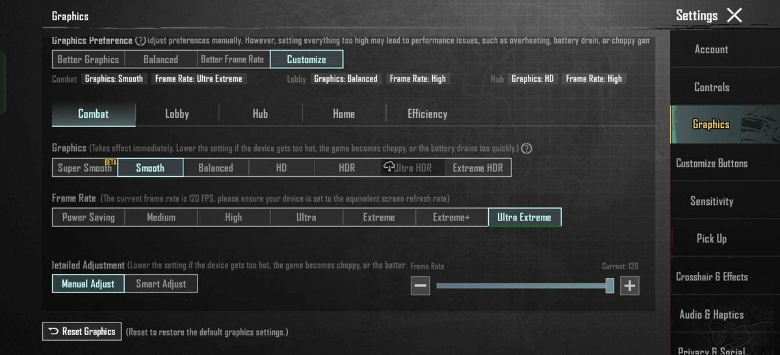Viewport: 780px width, 355px height.
Task: Choose HDR graphics quality
Action: 347,168
